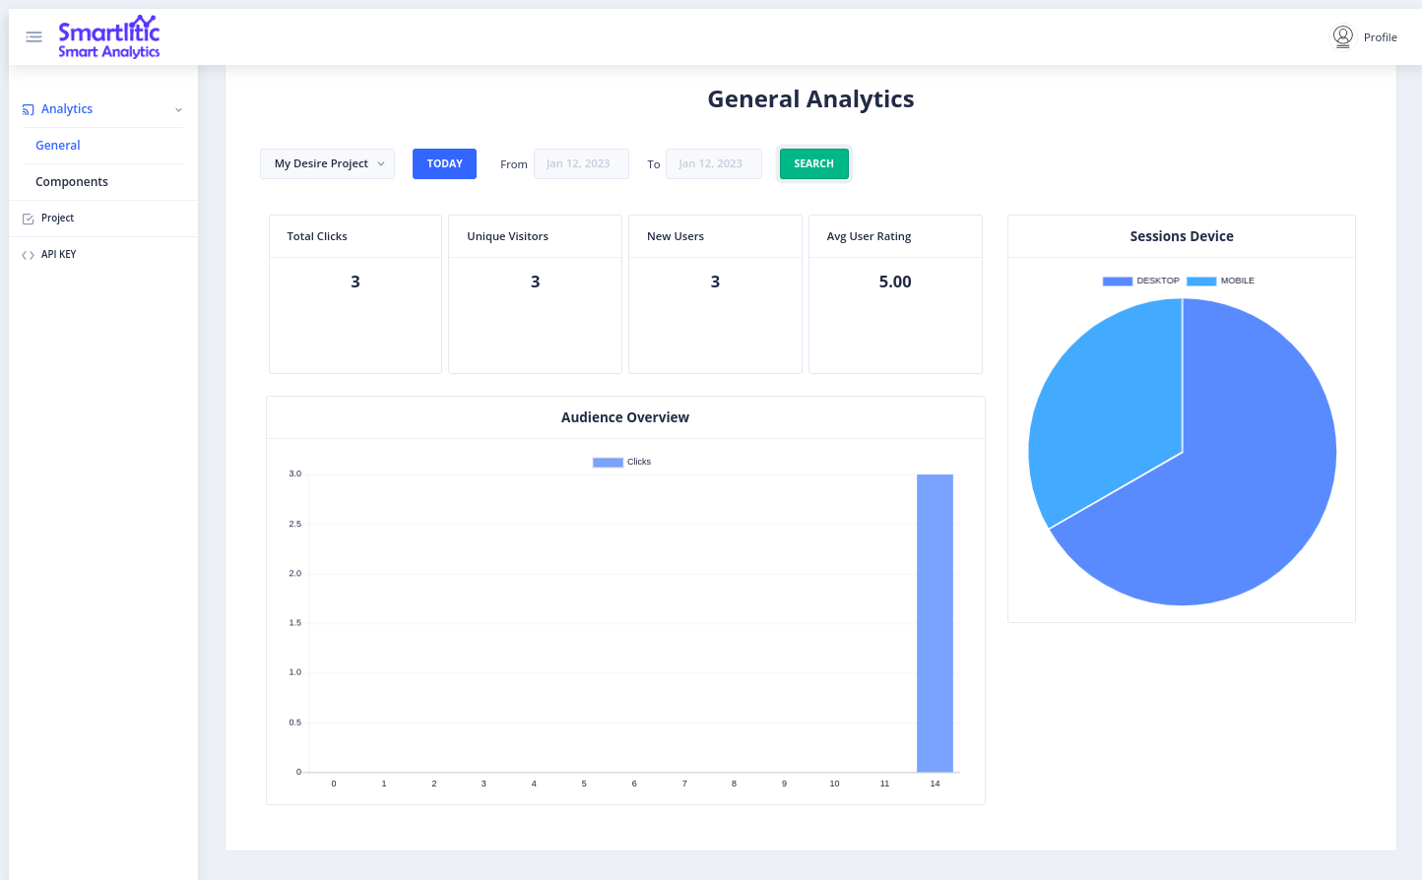Click the green SEARCH button
This screenshot has width=1422, height=880.
click(x=813, y=163)
